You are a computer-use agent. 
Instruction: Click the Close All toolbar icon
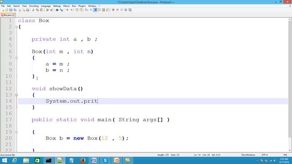(x=23, y=10)
